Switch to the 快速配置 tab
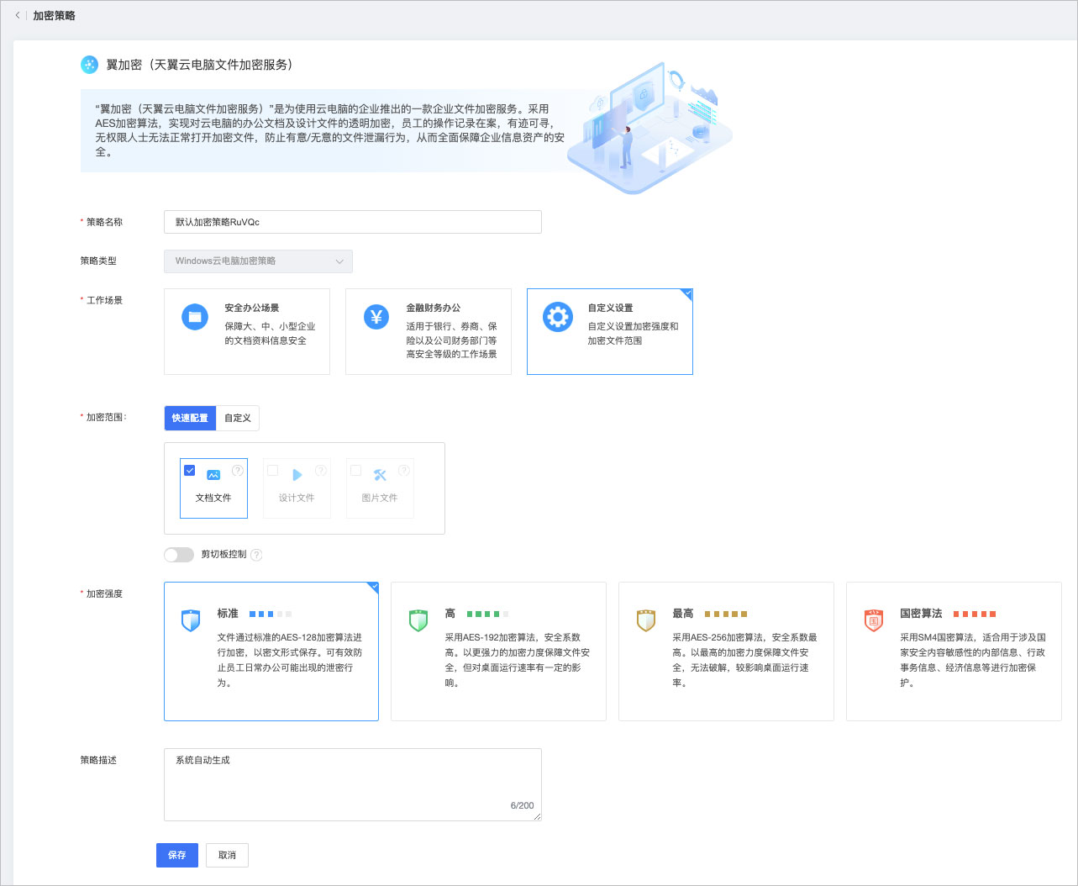Viewport: 1078px width, 886px height. pos(190,418)
